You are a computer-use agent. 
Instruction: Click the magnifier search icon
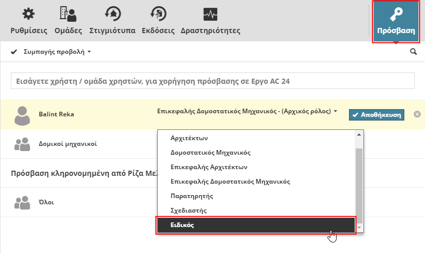[413, 52]
